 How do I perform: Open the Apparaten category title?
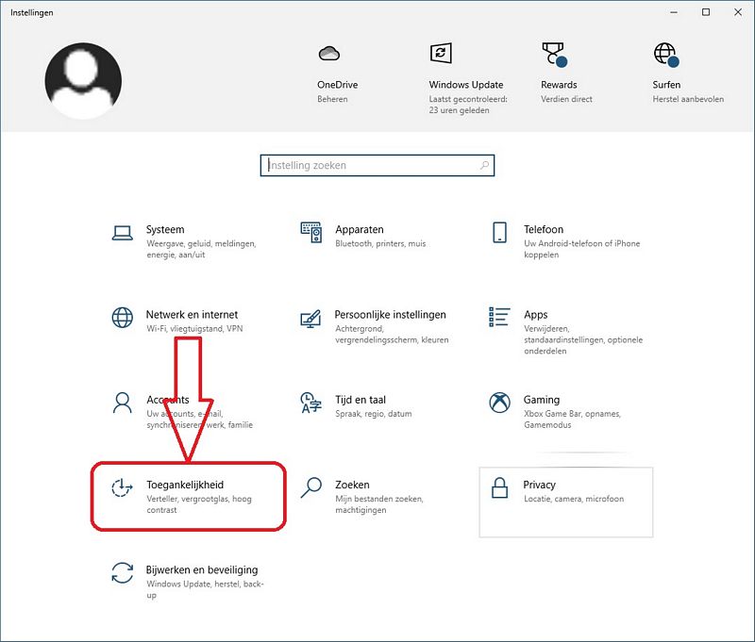(x=360, y=229)
